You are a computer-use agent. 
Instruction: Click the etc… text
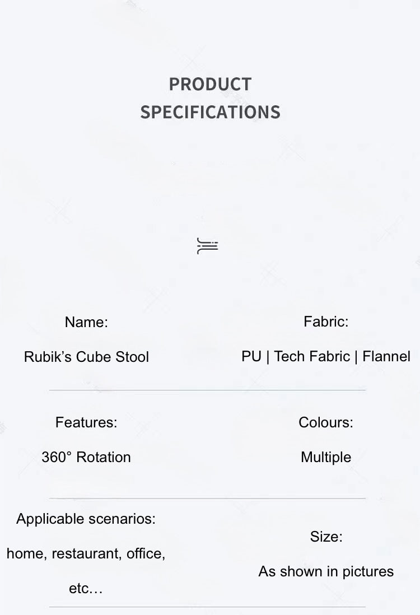pyautogui.click(x=86, y=589)
